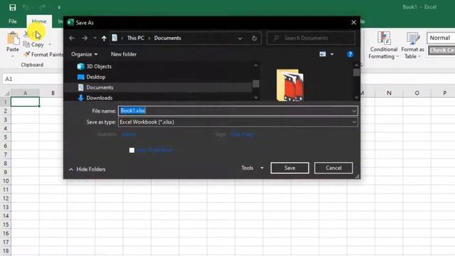Click the Copy button in Clipboard group

click(x=33, y=44)
